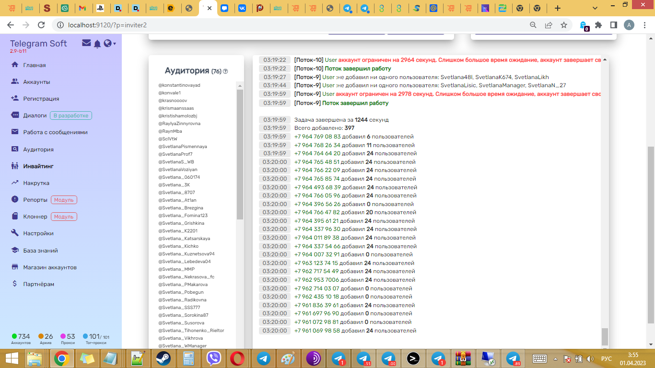Screen dimensions: 655x368
Task: Open Steam from the taskbar
Action: (x=163, y=358)
